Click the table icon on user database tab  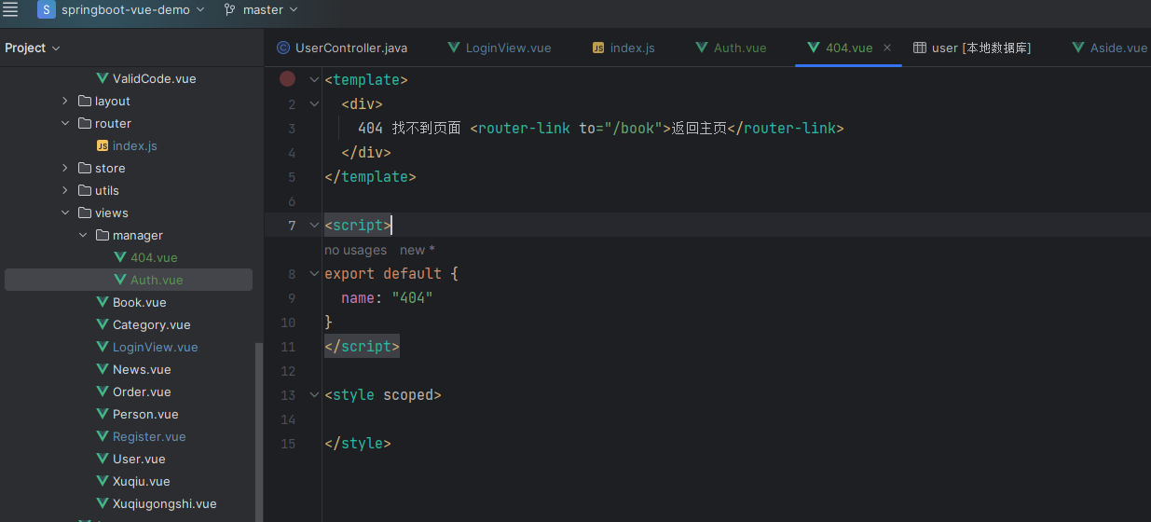[x=919, y=48]
